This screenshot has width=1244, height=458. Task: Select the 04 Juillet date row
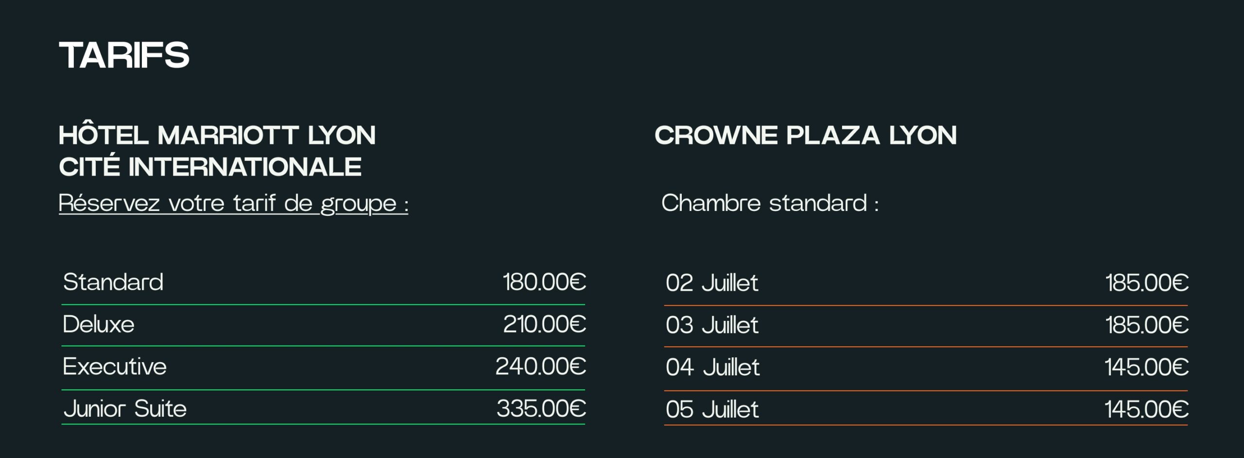point(926,367)
